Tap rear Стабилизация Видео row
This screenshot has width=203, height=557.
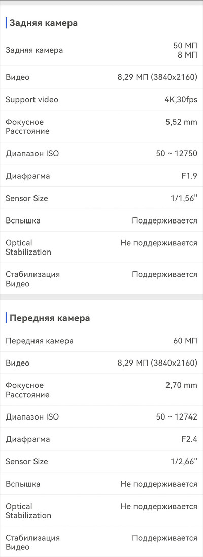101,279
